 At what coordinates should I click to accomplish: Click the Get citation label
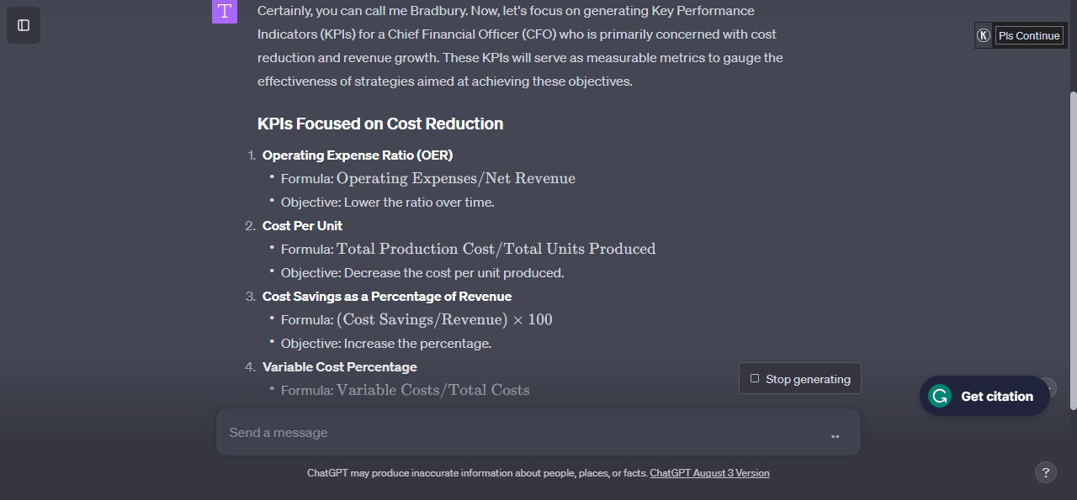(x=997, y=397)
